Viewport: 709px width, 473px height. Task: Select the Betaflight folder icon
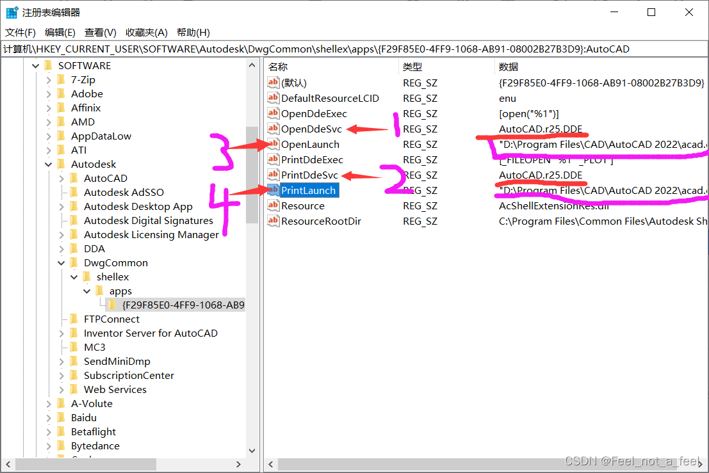coord(61,431)
